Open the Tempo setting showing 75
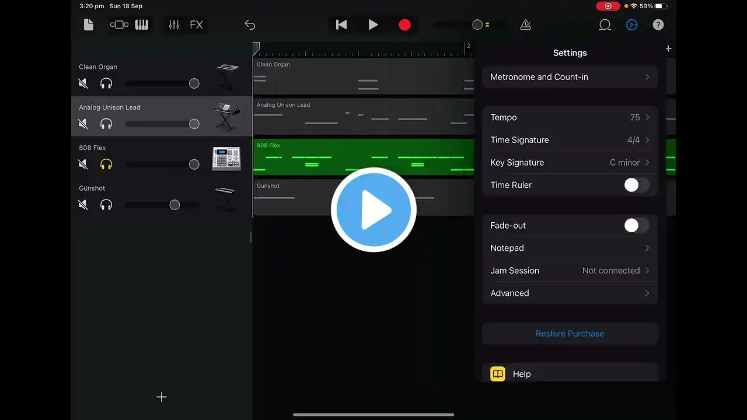Image resolution: width=747 pixels, height=420 pixels. click(570, 117)
